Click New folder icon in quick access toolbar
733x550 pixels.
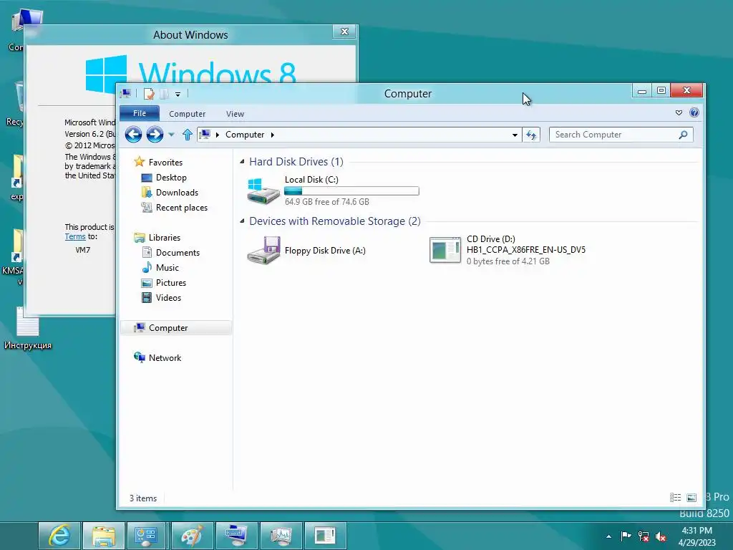click(164, 94)
